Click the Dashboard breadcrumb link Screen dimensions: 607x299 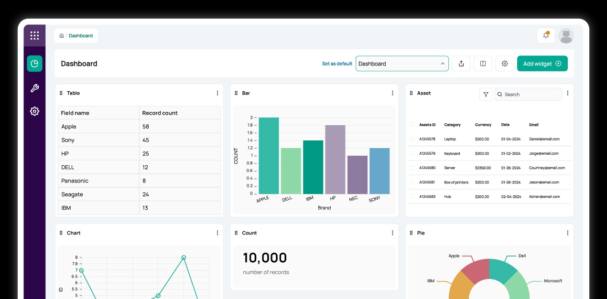coord(81,36)
